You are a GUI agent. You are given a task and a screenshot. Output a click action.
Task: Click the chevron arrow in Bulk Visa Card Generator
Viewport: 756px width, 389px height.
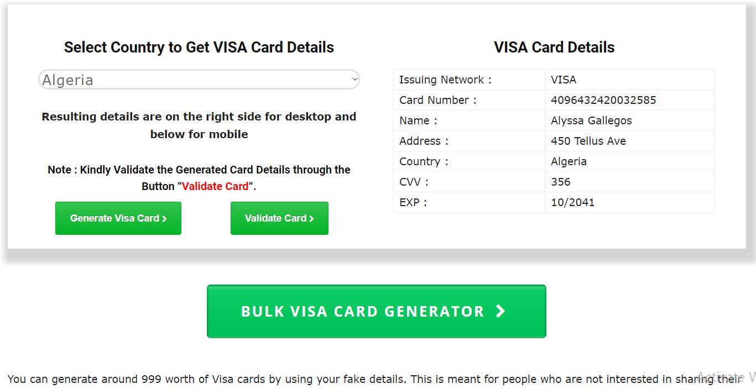pos(500,311)
